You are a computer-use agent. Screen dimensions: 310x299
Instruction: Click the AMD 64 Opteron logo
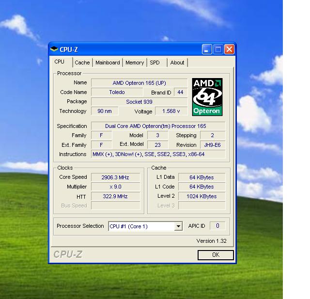pos(207,97)
